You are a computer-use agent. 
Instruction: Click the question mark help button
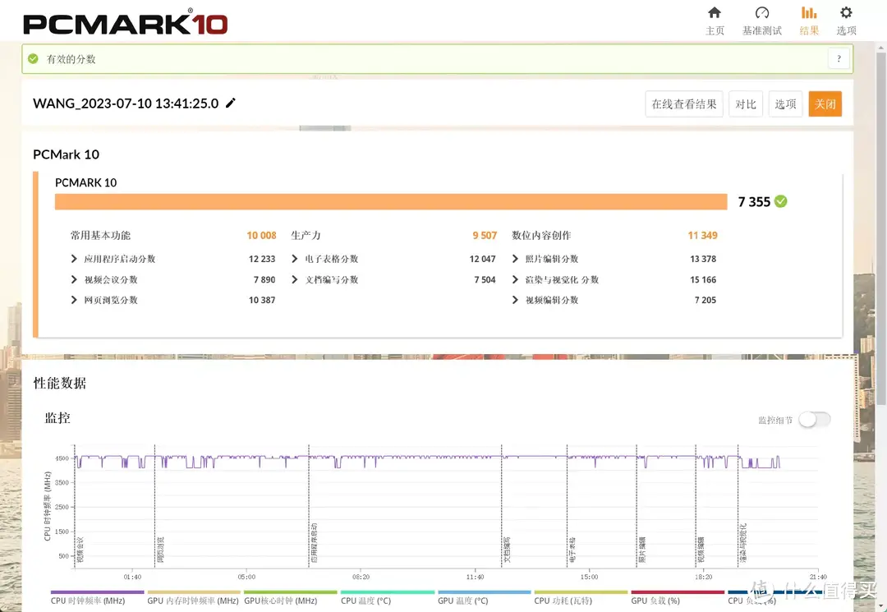click(x=839, y=58)
